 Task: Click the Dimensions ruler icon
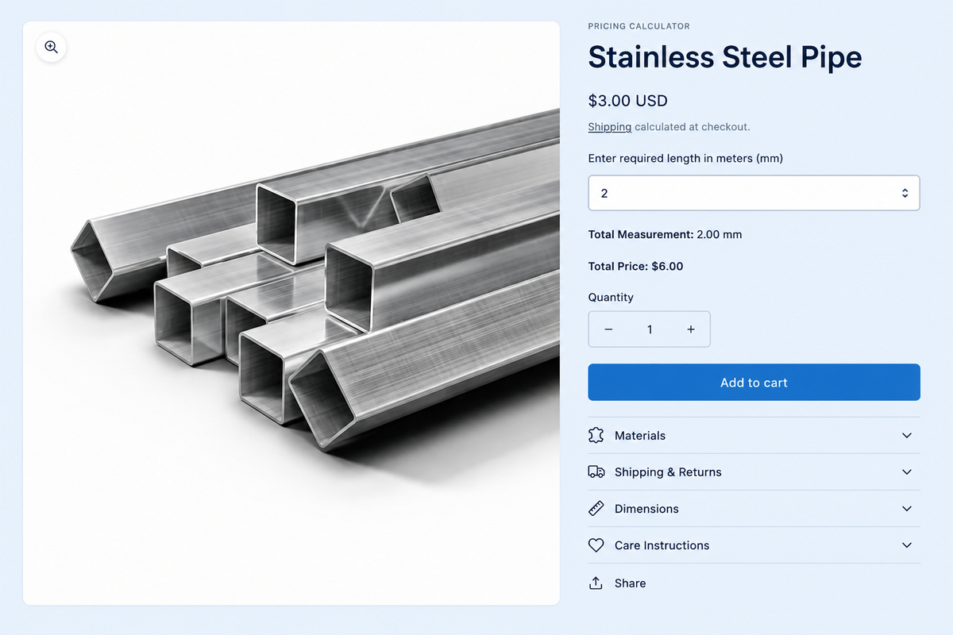[x=596, y=509]
